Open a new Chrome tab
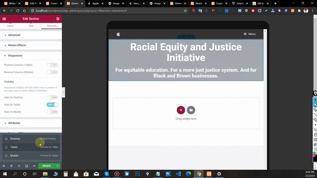This screenshot has width=317, height=178. [275, 3]
